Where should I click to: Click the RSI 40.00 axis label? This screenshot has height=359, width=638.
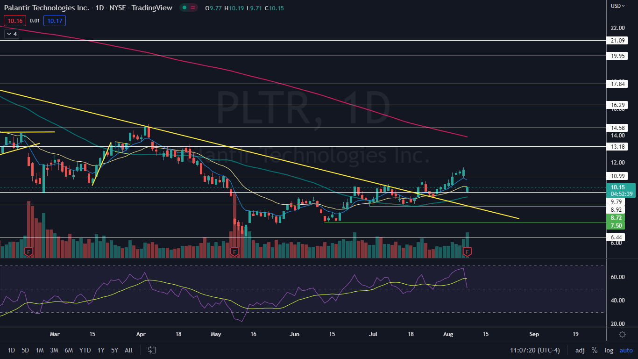click(x=617, y=301)
